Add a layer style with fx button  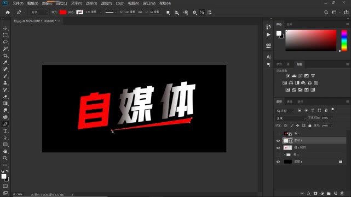coord(309,193)
